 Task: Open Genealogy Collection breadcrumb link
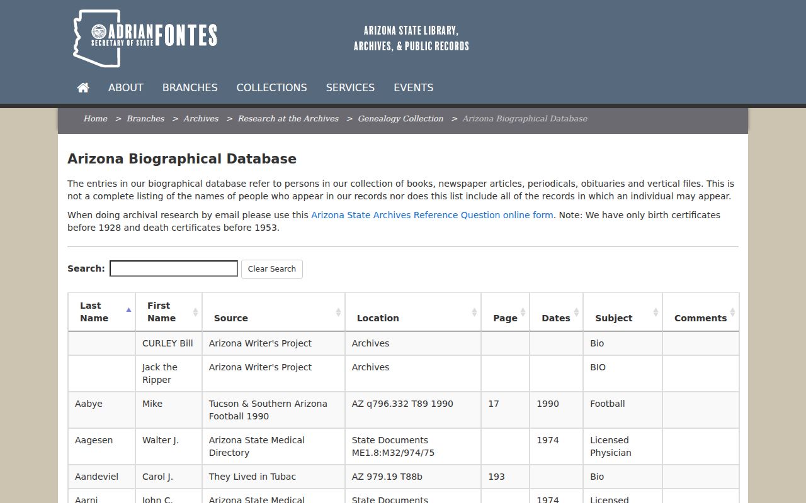click(400, 118)
